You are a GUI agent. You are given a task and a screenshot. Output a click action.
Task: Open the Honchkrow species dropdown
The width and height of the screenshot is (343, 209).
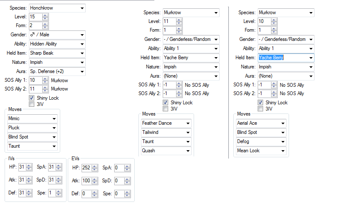point(82,8)
